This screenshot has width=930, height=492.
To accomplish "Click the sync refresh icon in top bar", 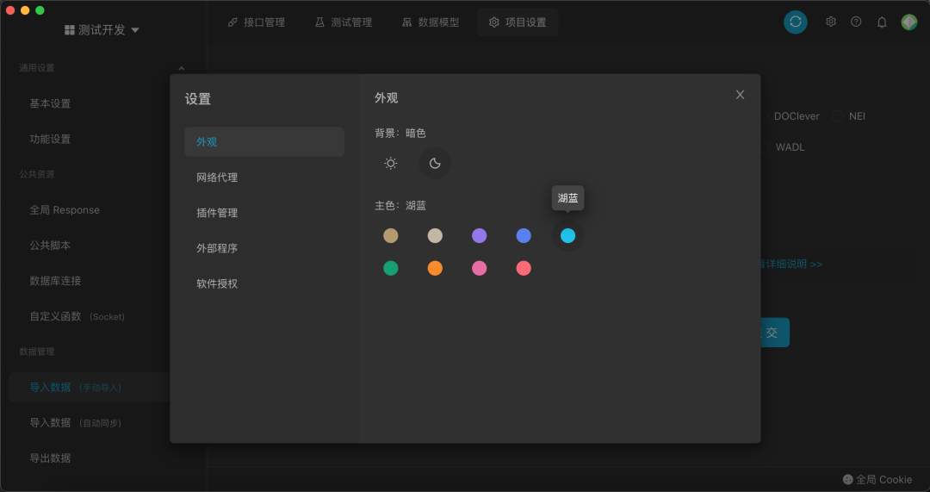I will click(796, 22).
